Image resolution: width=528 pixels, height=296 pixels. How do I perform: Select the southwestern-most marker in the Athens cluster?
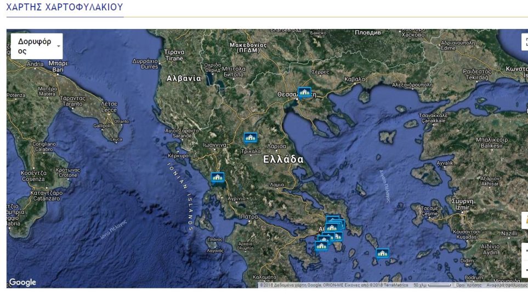coord(321,246)
